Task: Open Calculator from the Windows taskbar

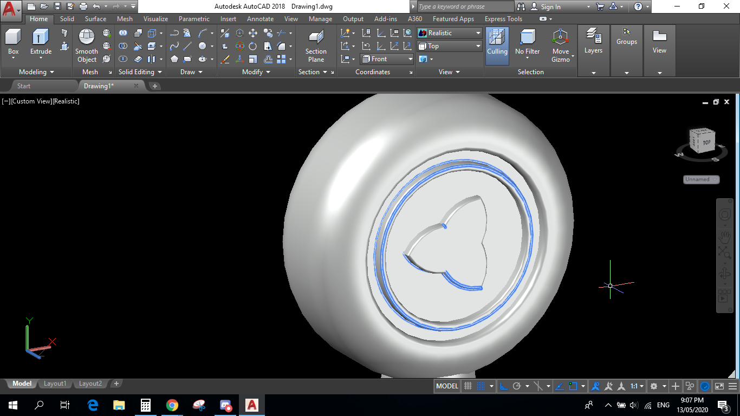Action: click(x=146, y=405)
